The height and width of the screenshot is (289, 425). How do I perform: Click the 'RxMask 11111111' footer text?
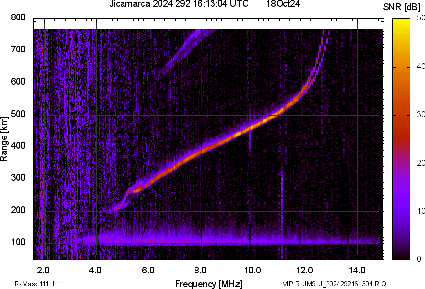click(39, 284)
